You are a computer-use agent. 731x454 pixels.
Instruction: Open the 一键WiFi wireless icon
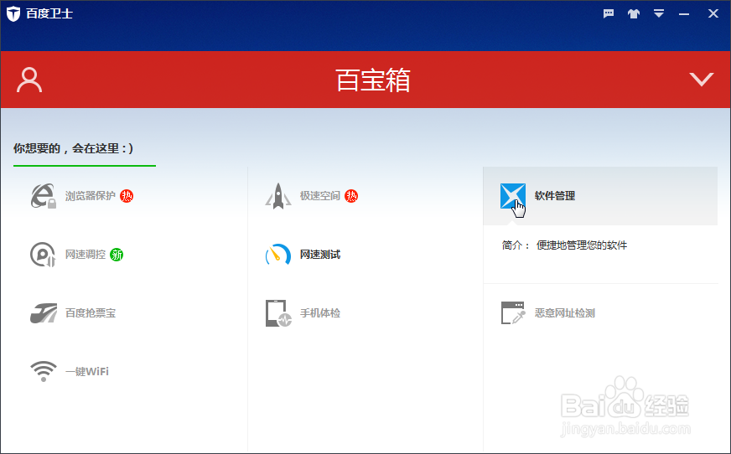pyautogui.click(x=44, y=371)
